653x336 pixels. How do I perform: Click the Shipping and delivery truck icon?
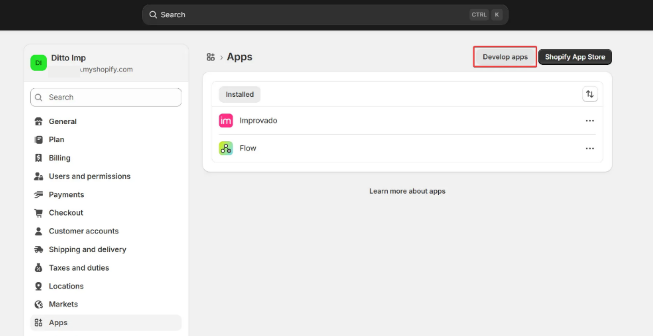pos(39,249)
